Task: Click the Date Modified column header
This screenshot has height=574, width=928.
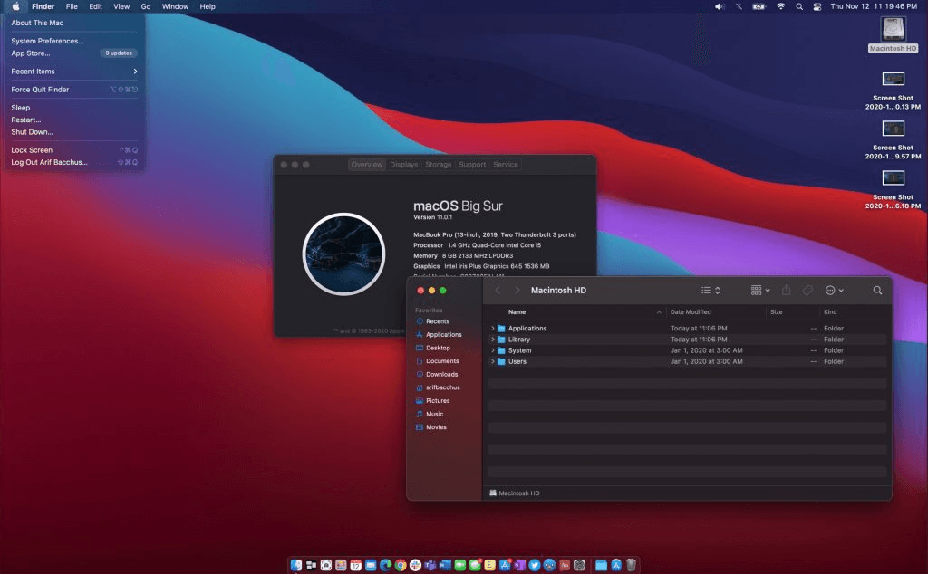Action: click(x=691, y=312)
